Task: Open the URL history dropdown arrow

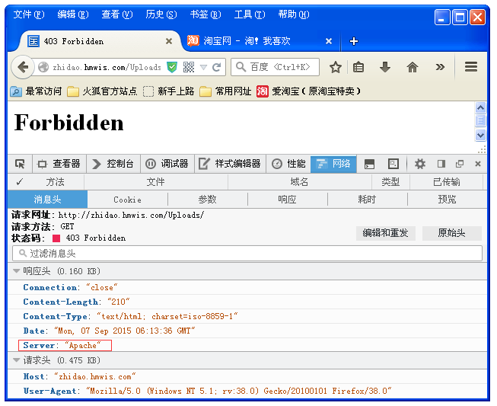Action: tap(203, 67)
